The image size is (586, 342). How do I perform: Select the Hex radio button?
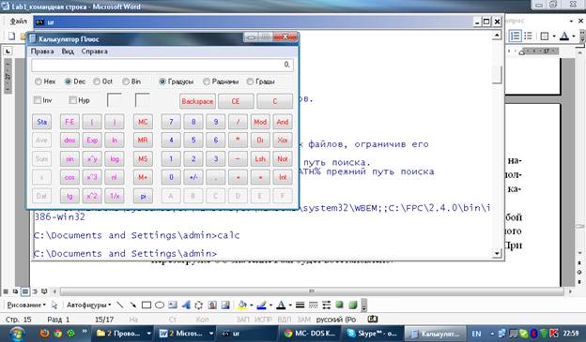pos(38,82)
